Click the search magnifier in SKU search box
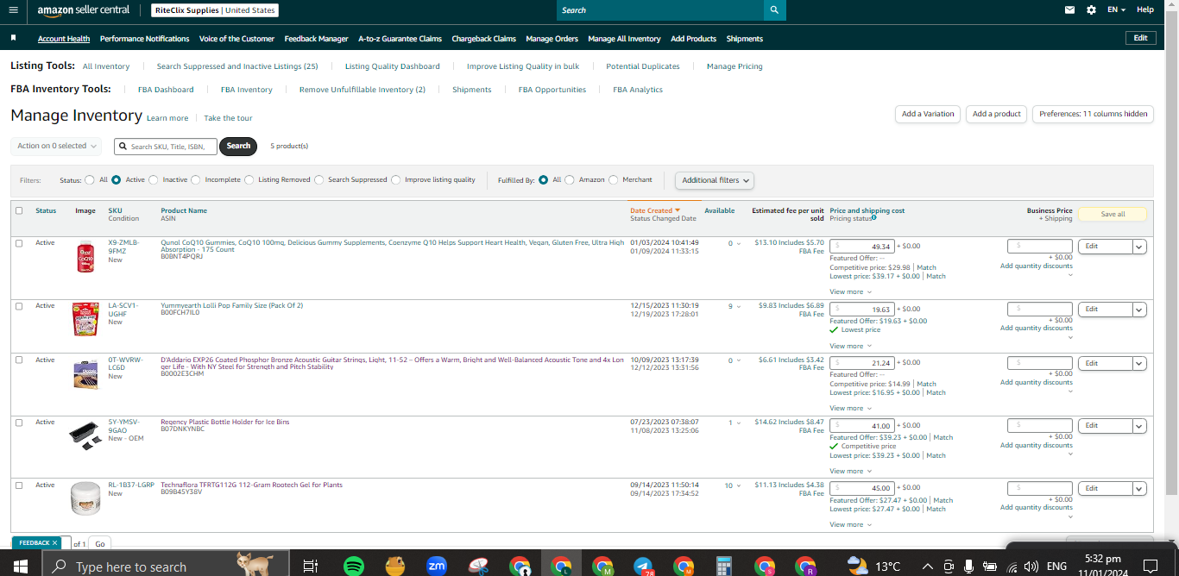The height and width of the screenshot is (576, 1179). click(123, 147)
